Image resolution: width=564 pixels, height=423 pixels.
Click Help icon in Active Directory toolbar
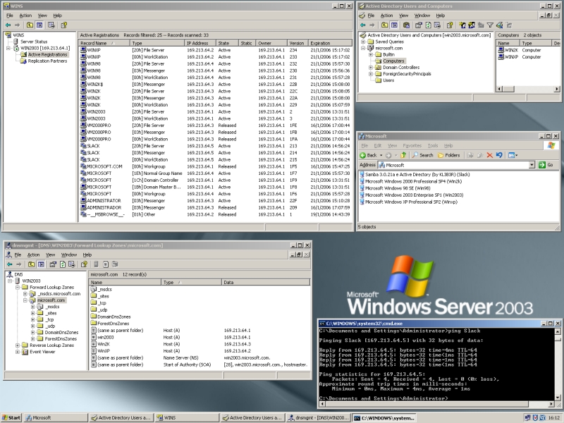[x=450, y=25]
